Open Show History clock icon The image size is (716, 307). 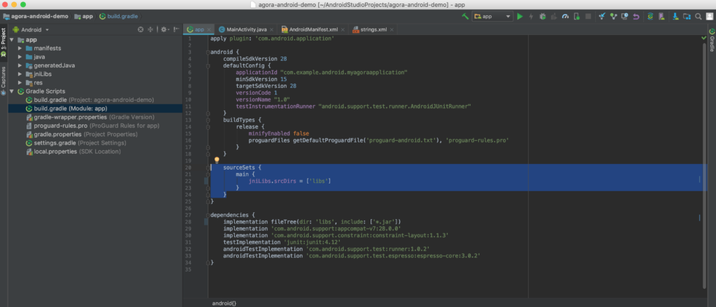[624, 17]
